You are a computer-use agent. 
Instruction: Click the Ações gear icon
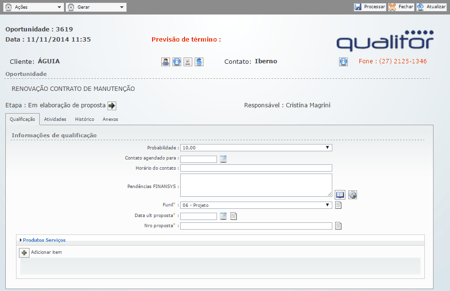(x=9, y=7)
